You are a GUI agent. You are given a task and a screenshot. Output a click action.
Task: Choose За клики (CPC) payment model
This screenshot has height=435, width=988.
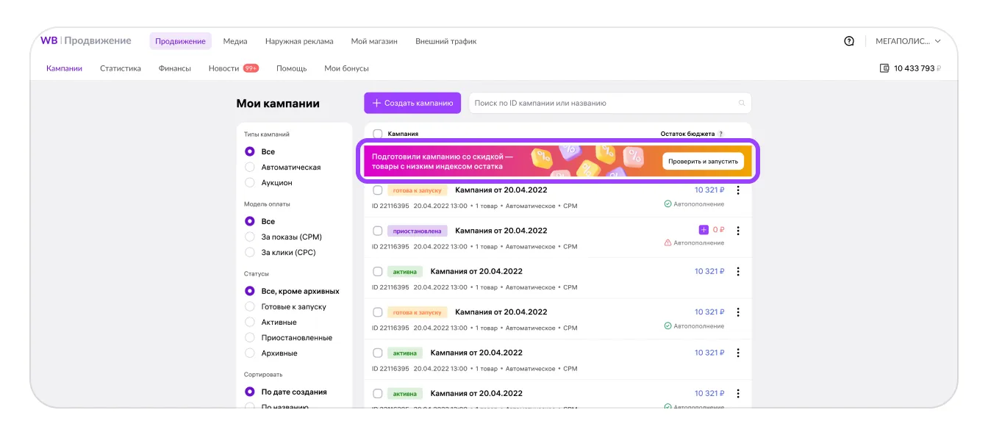[250, 253]
